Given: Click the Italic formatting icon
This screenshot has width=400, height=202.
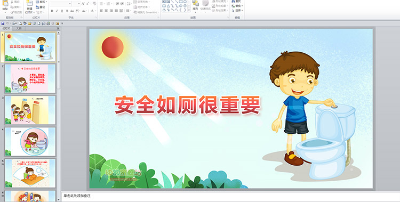Looking at the screenshot, I should pos(57,11).
